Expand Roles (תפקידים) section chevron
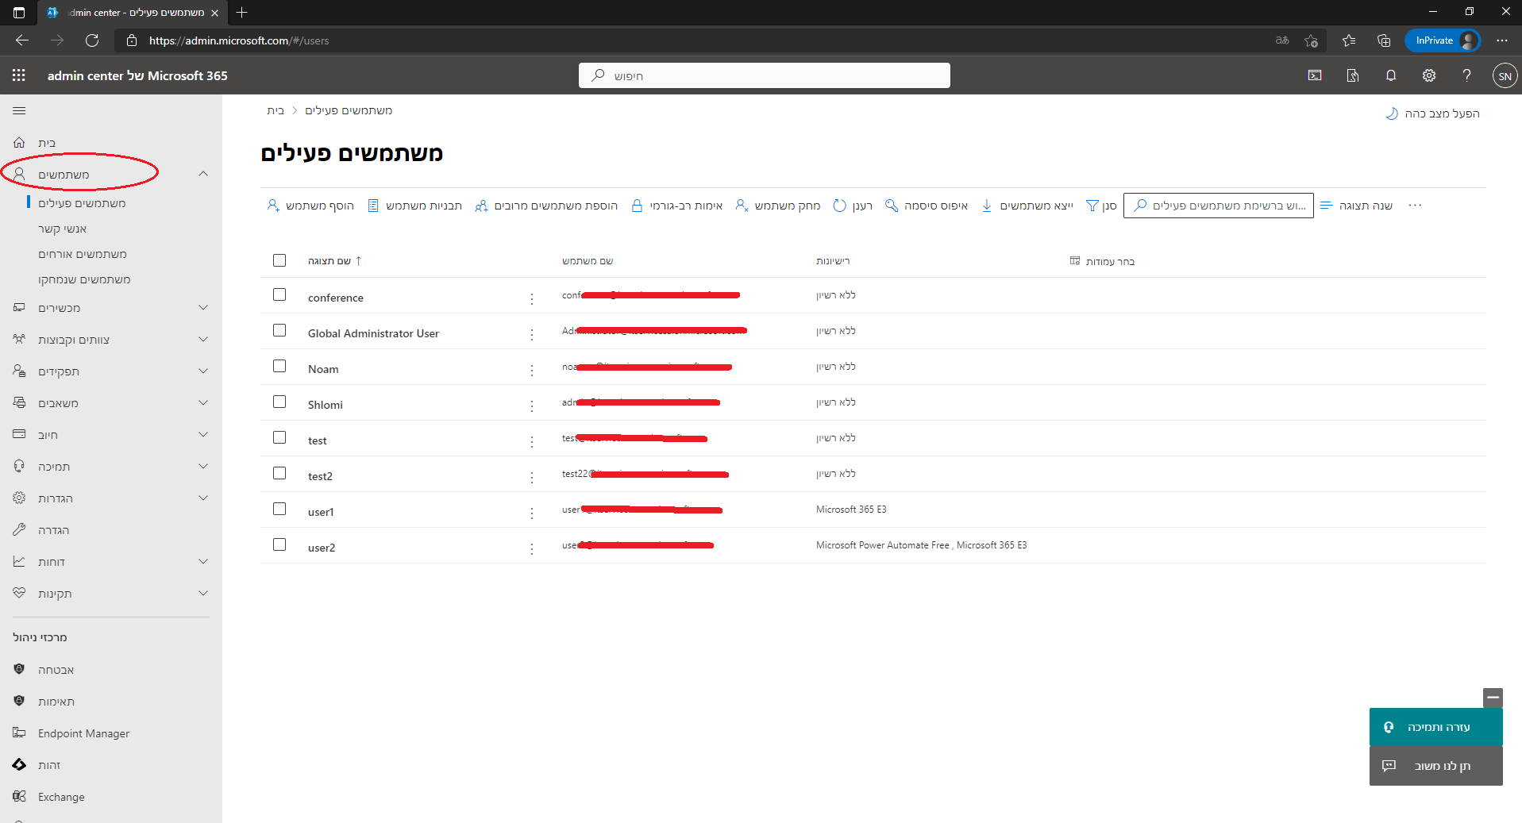The image size is (1522, 823). (203, 371)
